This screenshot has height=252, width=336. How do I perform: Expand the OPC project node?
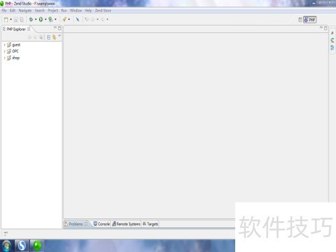(x=5, y=51)
